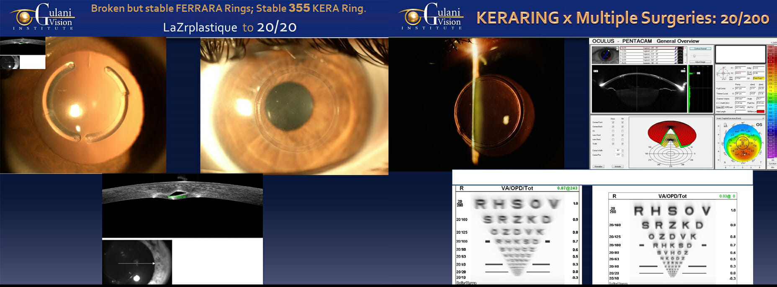Click the 'KERARING x Multiple Surgeries: 20/200' heading
The height and width of the screenshot is (287, 777).
pos(623,18)
